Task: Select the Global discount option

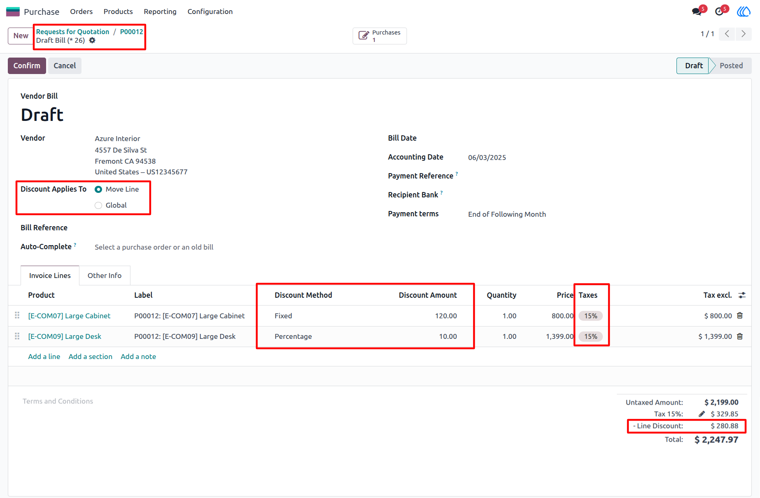Action: (98, 205)
